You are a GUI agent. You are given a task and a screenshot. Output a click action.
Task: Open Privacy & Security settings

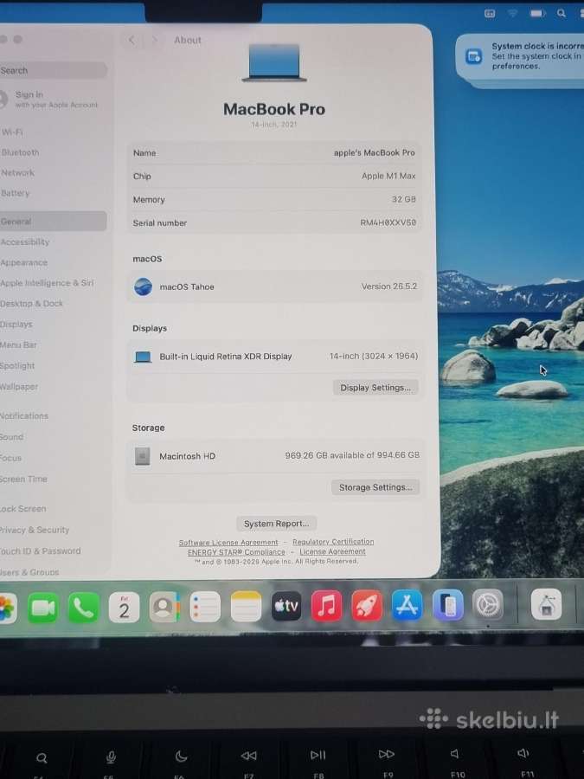tap(52, 530)
